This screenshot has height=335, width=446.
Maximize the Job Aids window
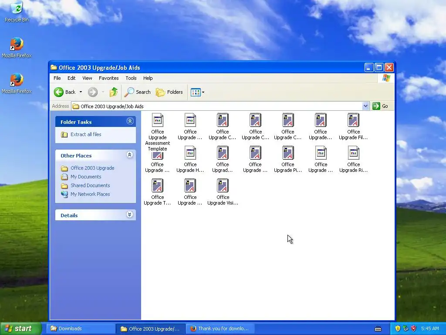(x=379, y=68)
